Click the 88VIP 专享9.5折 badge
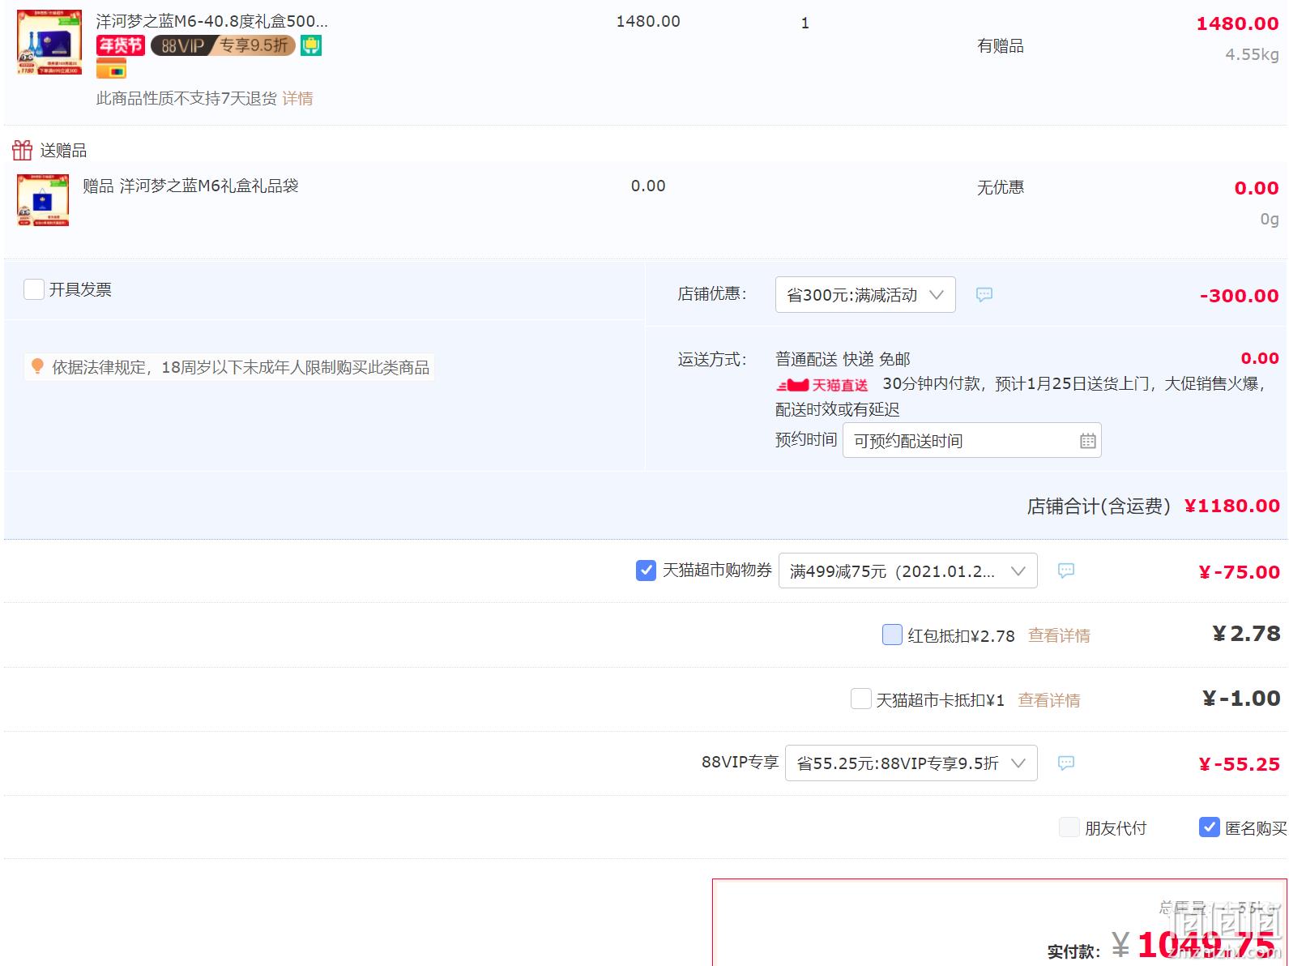Screen dimensions: 1289x966 tap(223, 45)
